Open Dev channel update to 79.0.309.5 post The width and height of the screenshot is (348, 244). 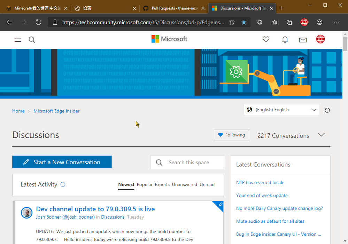coord(95,209)
